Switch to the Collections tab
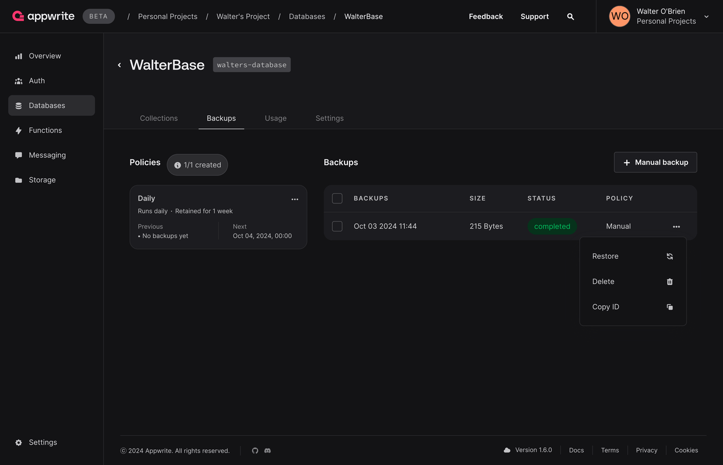This screenshot has height=465, width=723. (x=159, y=118)
